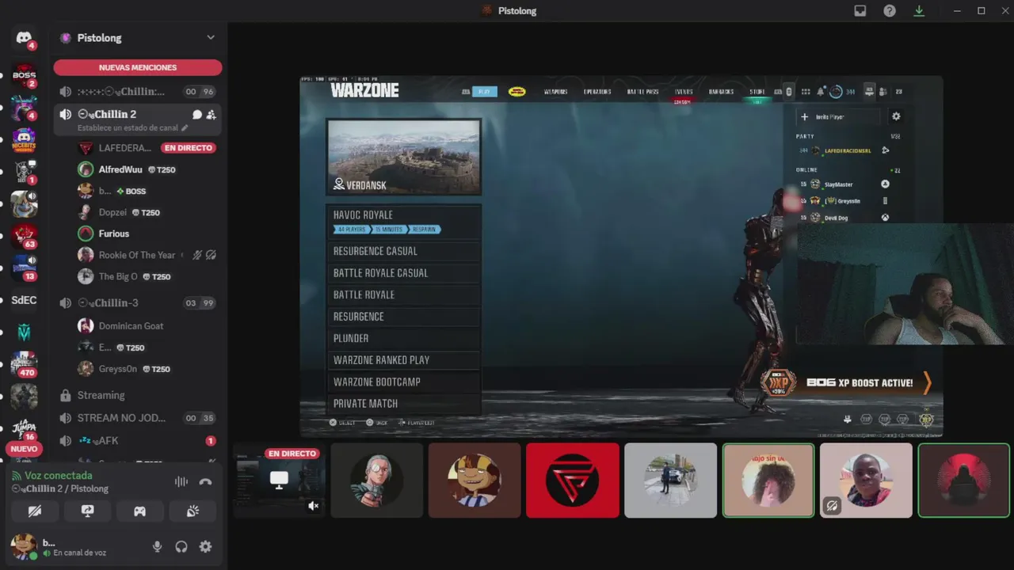Open the BOSS server icon
This screenshot has width=1014, height=570.
point(24,76)
